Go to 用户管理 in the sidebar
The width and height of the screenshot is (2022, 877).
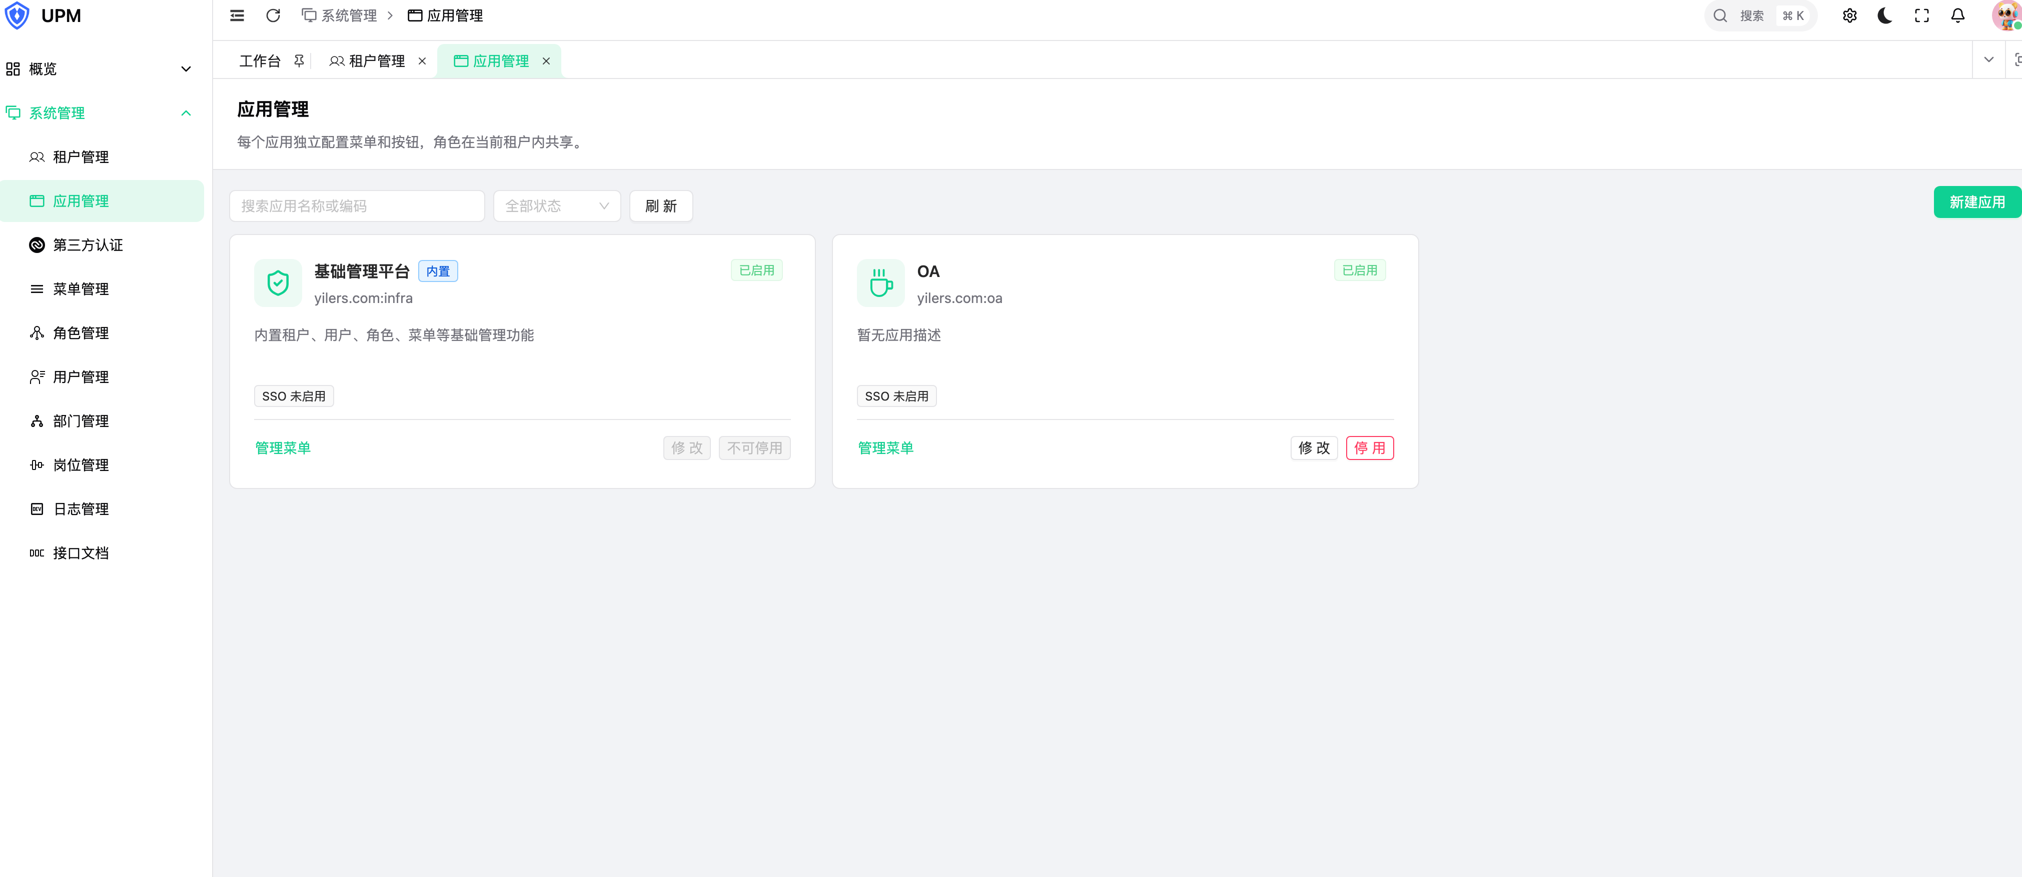(102, 376)
